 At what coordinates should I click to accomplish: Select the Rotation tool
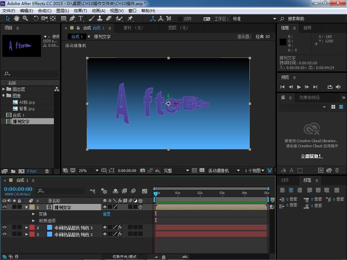click(36, 19)
